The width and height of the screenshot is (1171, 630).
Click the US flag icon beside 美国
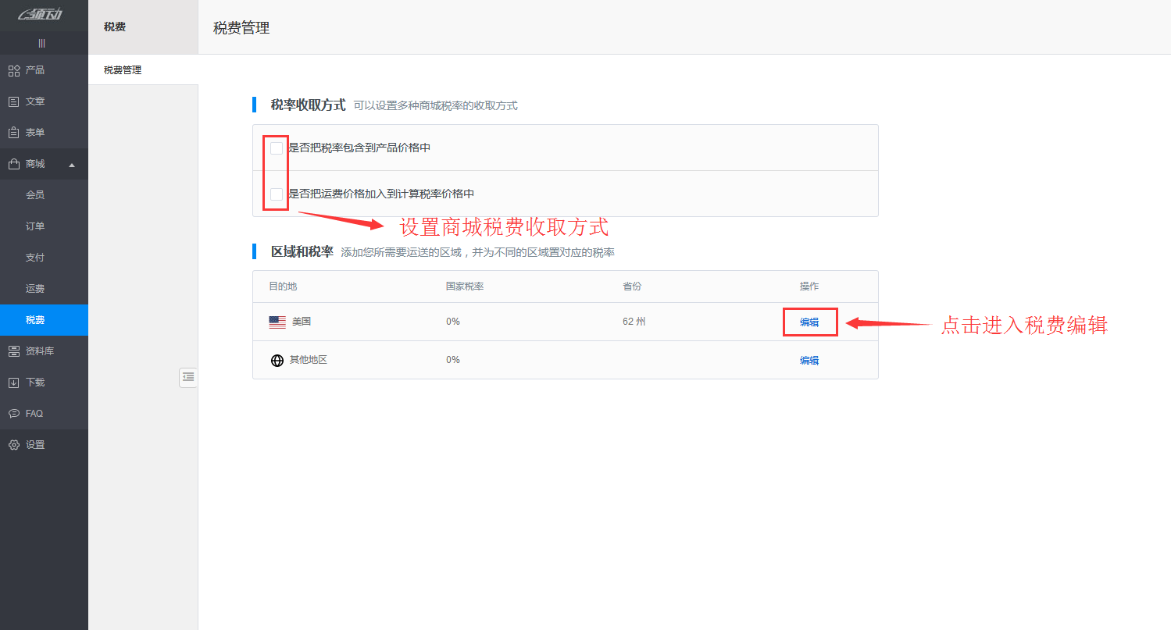[277, 321]
